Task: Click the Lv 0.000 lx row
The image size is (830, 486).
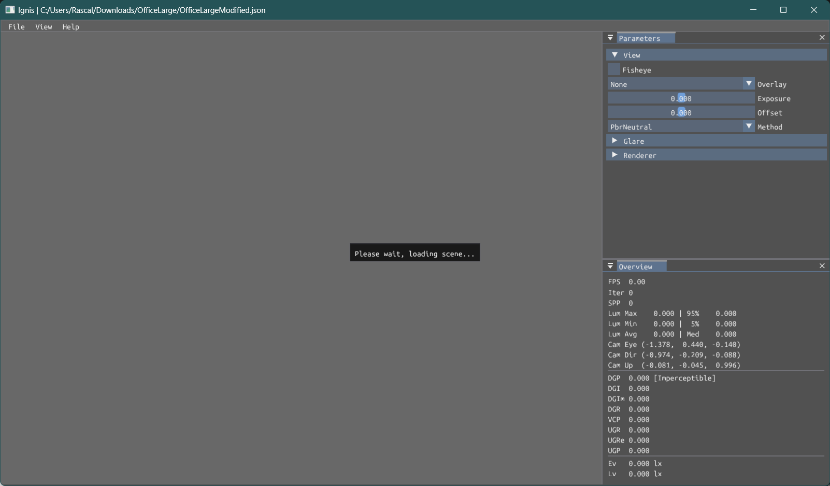Action: click(635, 474)
